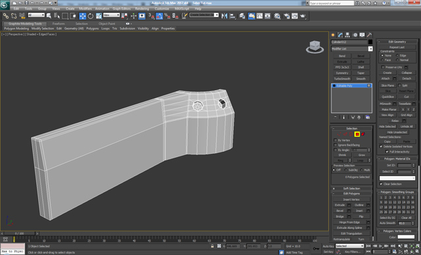Image resolution: width=421 pixels, height=255 pixels.
Task: Open the Customize menu
Action: pos(162,9)
